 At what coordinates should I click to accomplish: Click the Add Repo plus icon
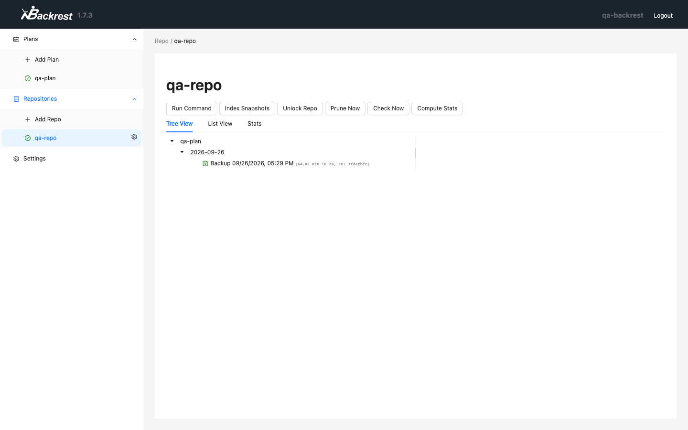tap(28, 119)
